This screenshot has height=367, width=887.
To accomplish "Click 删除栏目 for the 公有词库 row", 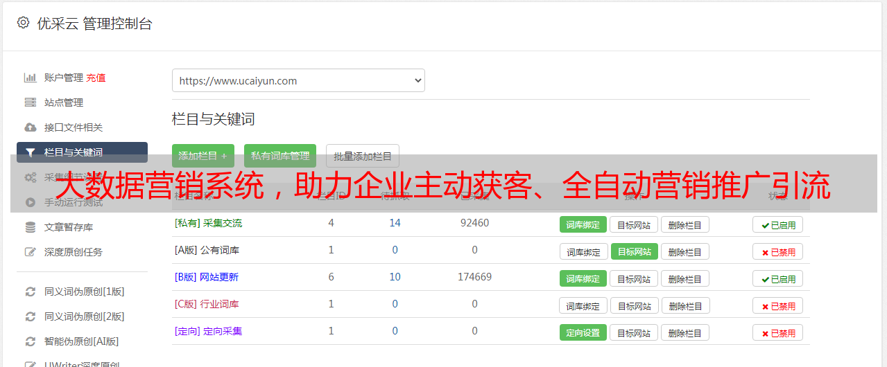I will [685, 251].
